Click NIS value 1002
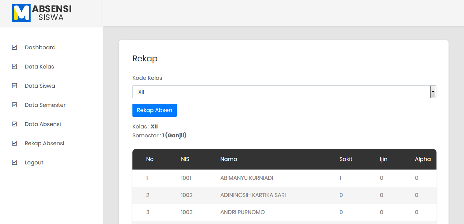 (x=187, y=195)
